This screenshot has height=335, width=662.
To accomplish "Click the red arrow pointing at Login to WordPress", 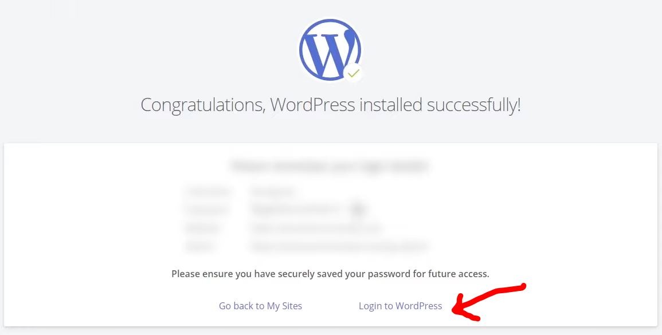I will [x=487, y=301].
